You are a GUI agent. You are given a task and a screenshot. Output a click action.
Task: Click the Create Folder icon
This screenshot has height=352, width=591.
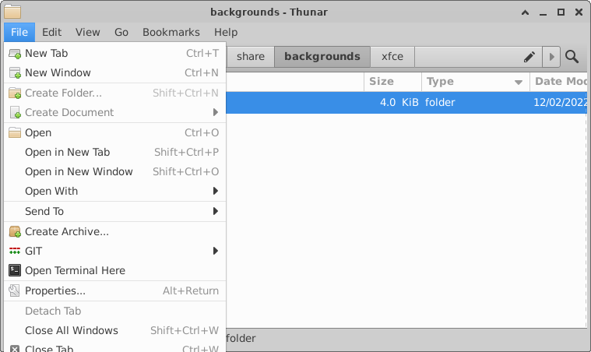pos(15,93)
